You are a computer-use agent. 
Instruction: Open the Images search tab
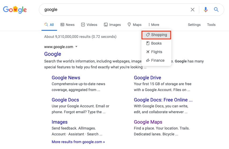112,25
